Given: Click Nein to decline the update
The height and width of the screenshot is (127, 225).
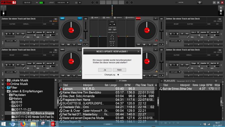Looking at the screenshot, I should point(119,70).
